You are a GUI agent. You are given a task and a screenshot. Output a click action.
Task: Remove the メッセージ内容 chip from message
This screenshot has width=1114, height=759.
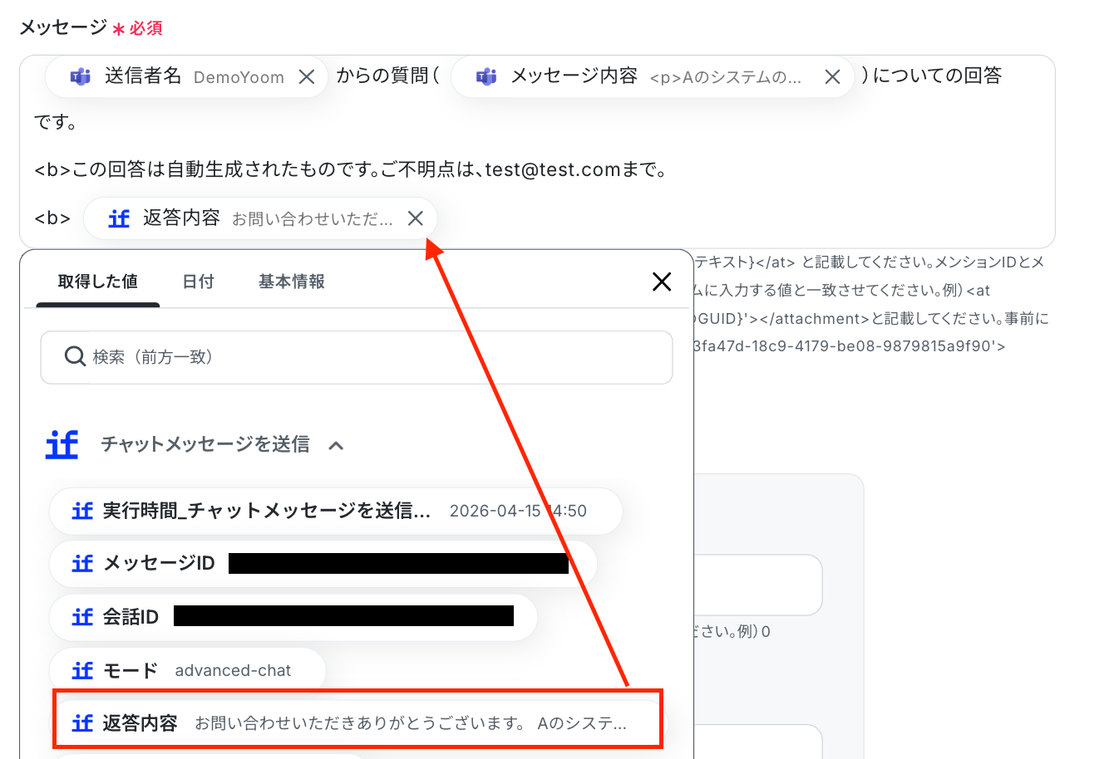(x=832, y=77)
